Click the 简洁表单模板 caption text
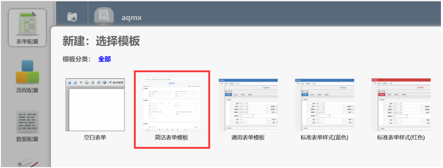 tap(172, 137)
